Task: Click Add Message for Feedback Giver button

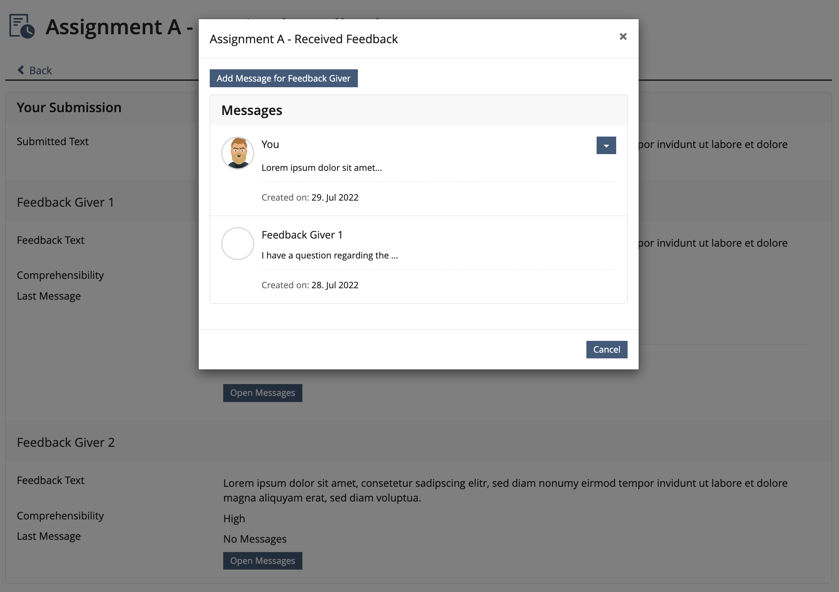Action: (284, 78)
